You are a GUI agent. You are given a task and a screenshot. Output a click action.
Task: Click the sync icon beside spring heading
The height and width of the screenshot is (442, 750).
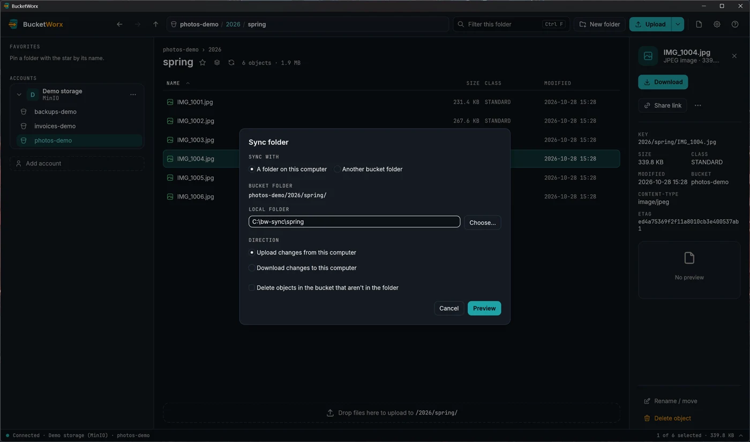231,63
